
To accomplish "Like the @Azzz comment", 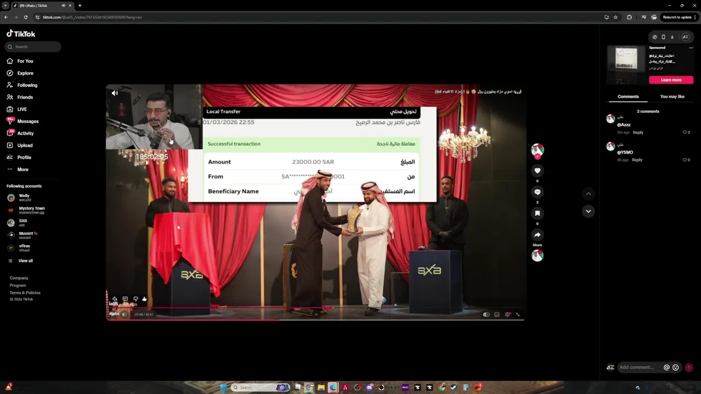I will point(685,132).
